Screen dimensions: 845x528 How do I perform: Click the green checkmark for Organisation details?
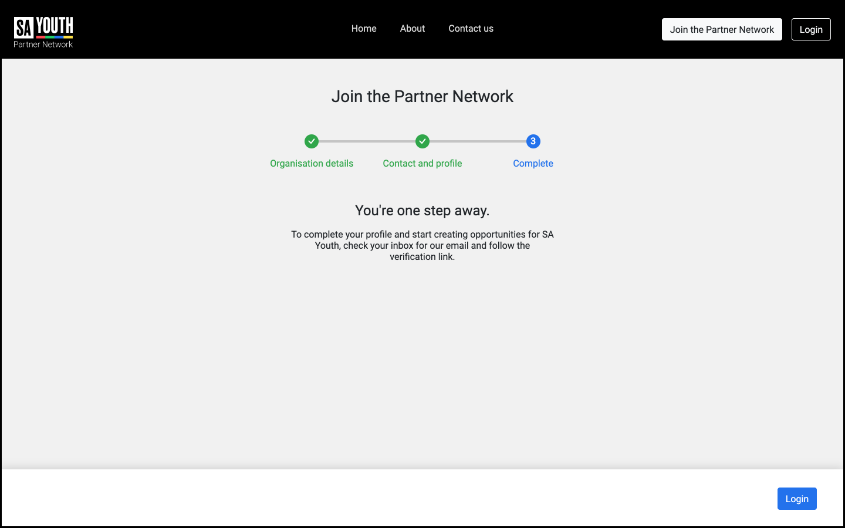[x=312, y=141]
